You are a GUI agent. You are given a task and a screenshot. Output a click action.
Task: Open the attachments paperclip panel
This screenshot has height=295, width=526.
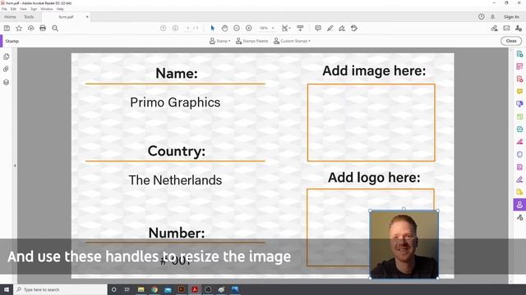pos(6,69)
